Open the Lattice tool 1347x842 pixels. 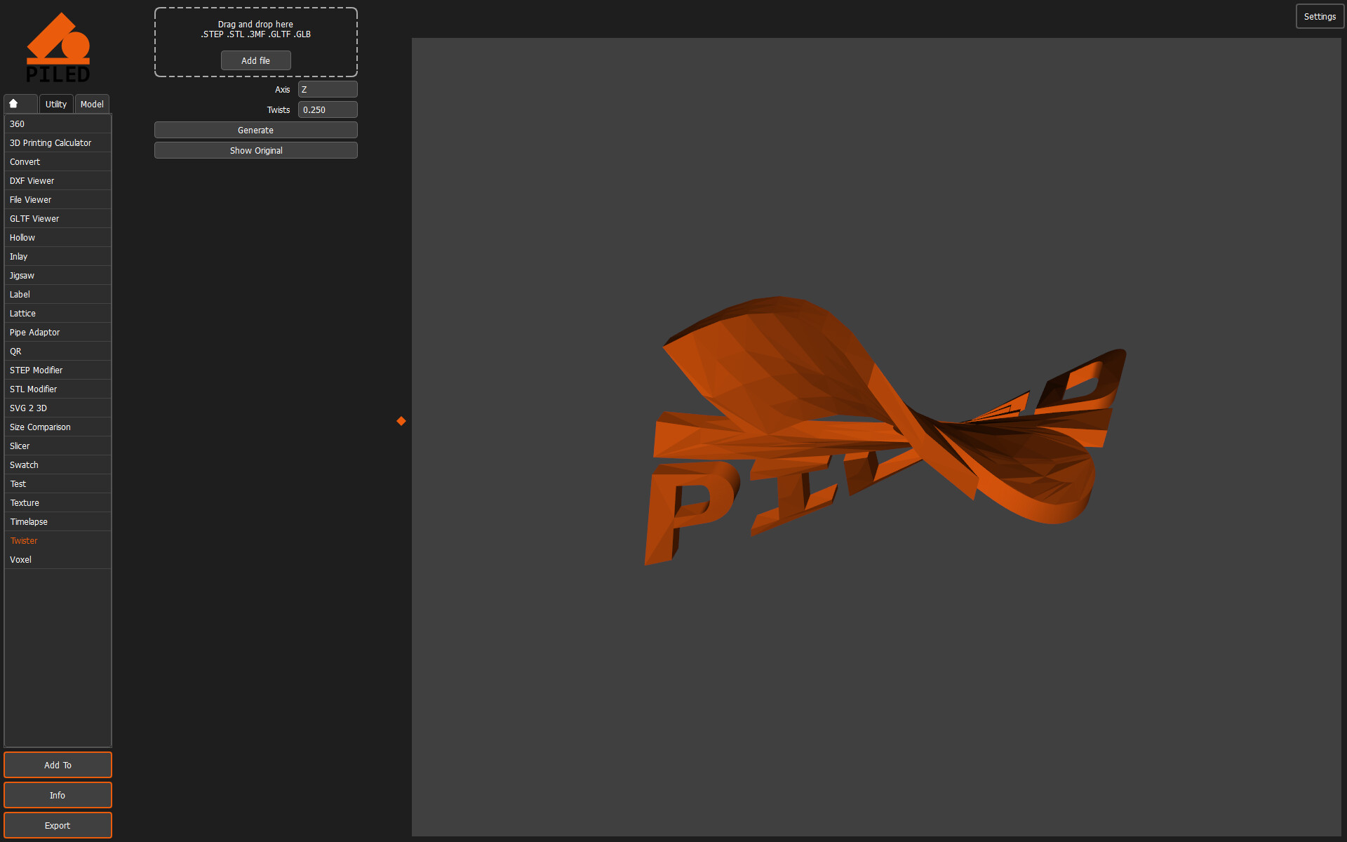pyautogui.click(x=58, y=314)
